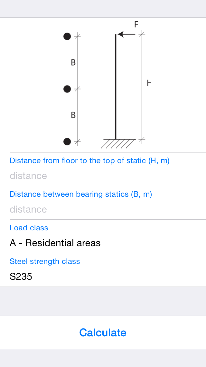Click the topmost bearing dot in diagram

[x=67, y=36]
